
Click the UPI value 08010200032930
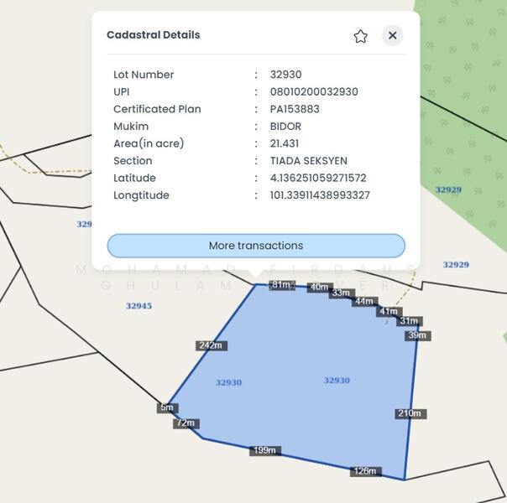(x=314, y=92)
